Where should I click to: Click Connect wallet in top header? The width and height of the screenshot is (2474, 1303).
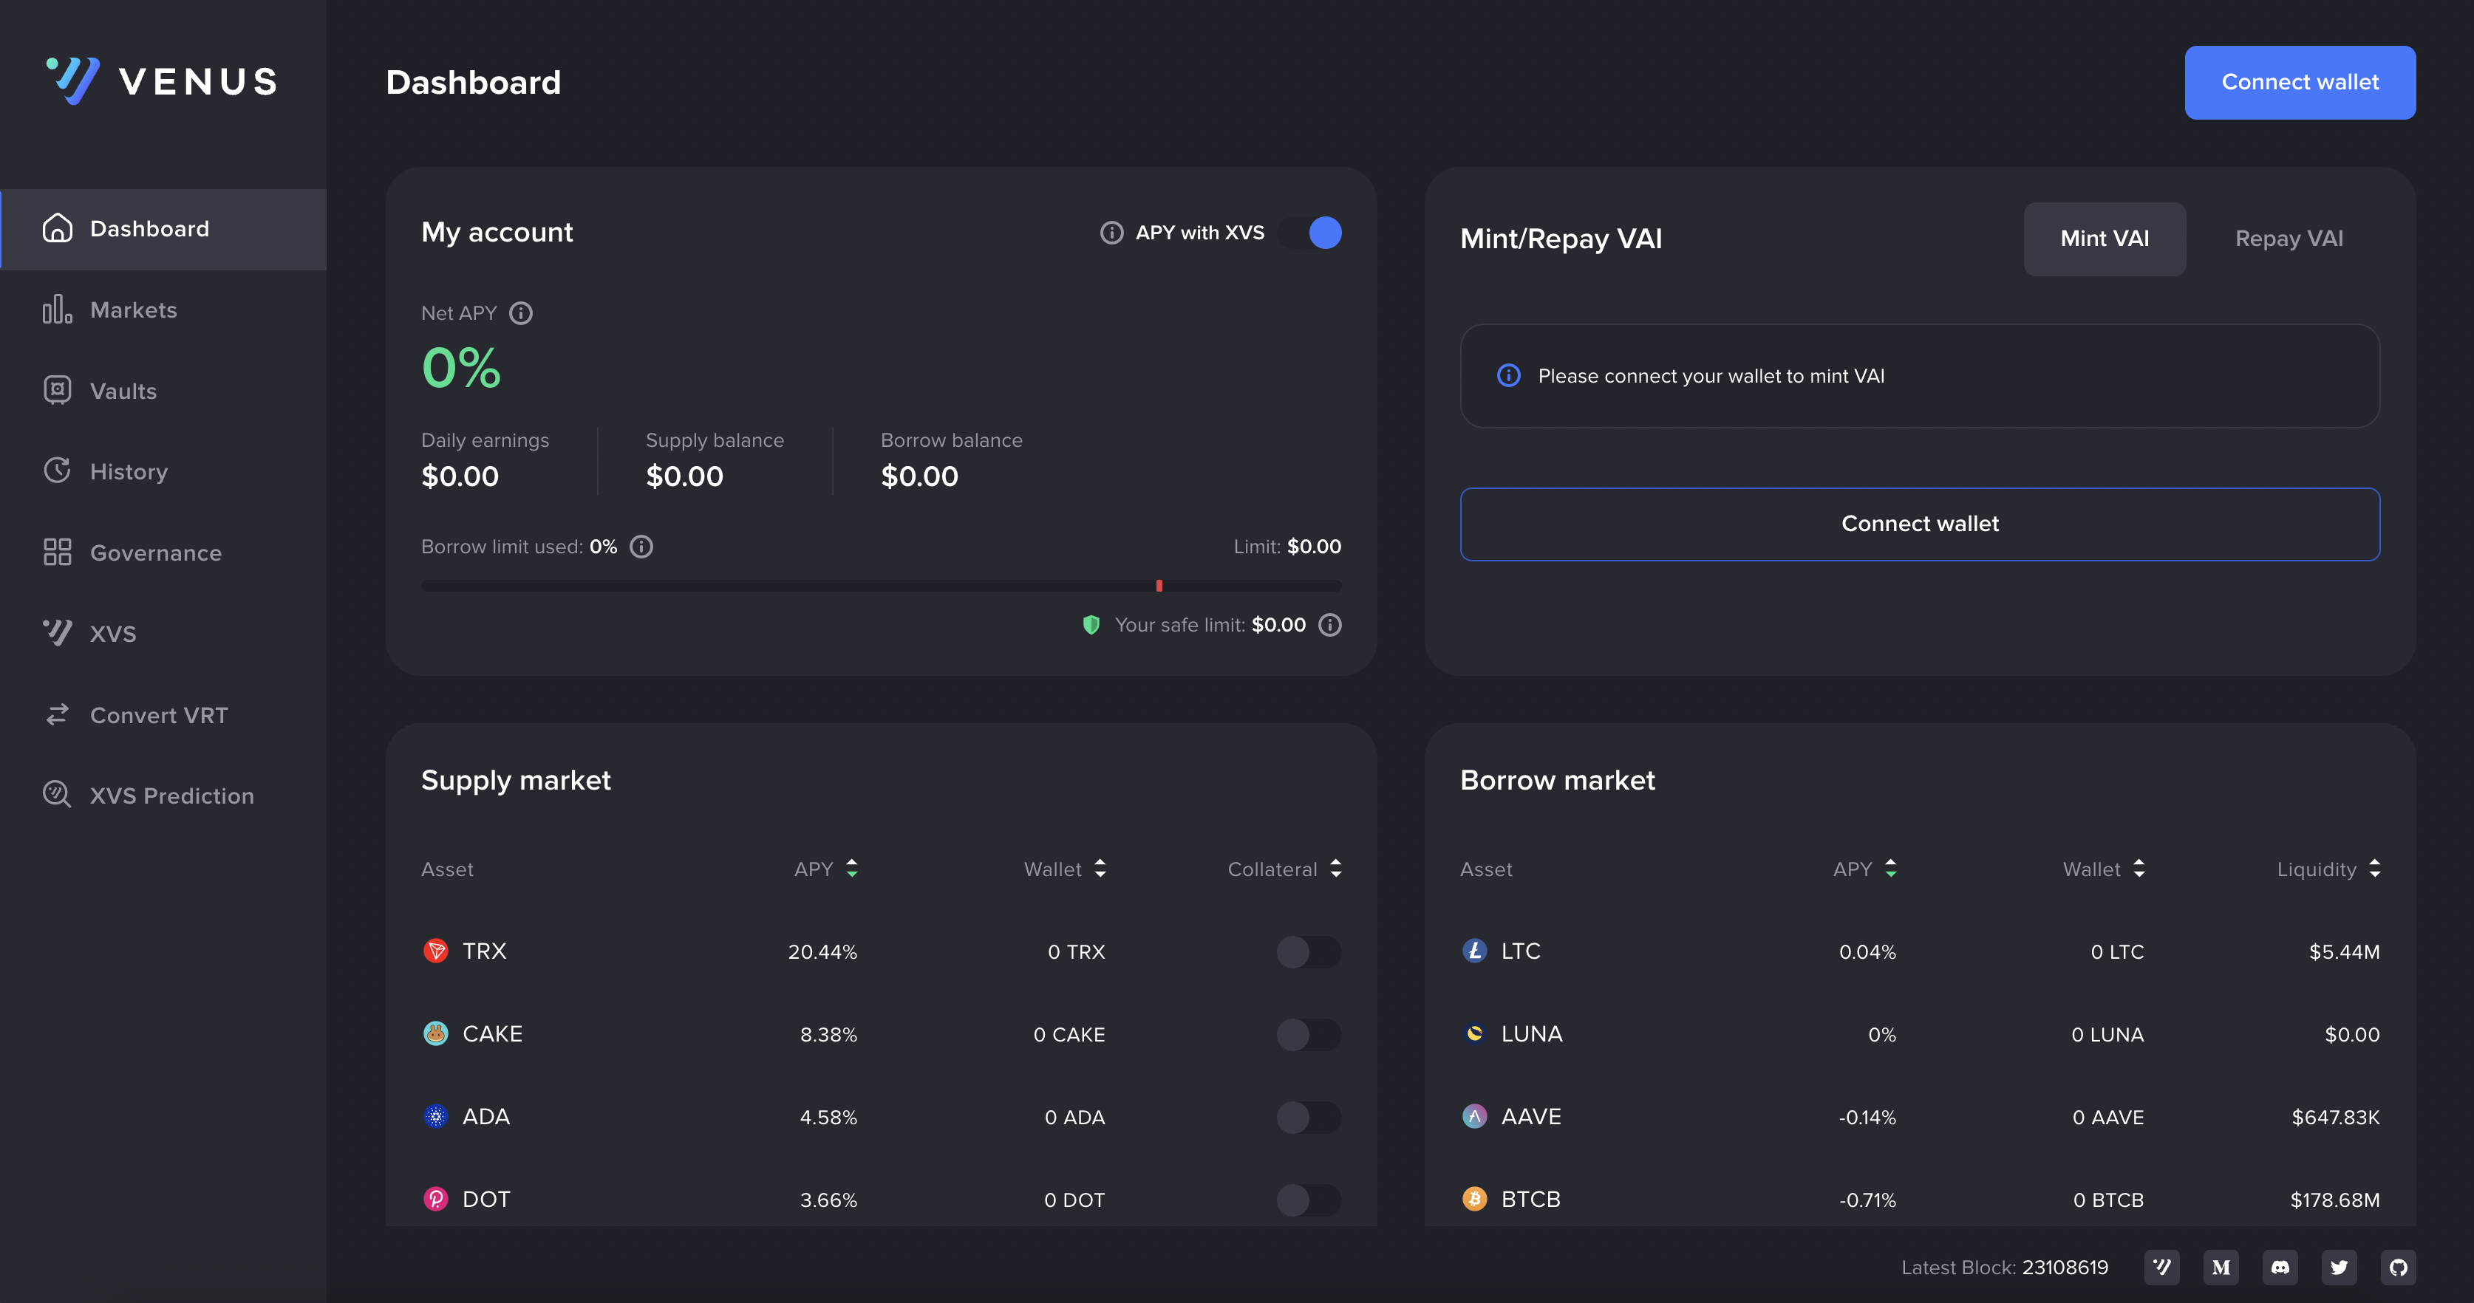[x=2299, y=83]
